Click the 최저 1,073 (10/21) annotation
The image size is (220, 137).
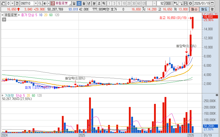[37, 87]
